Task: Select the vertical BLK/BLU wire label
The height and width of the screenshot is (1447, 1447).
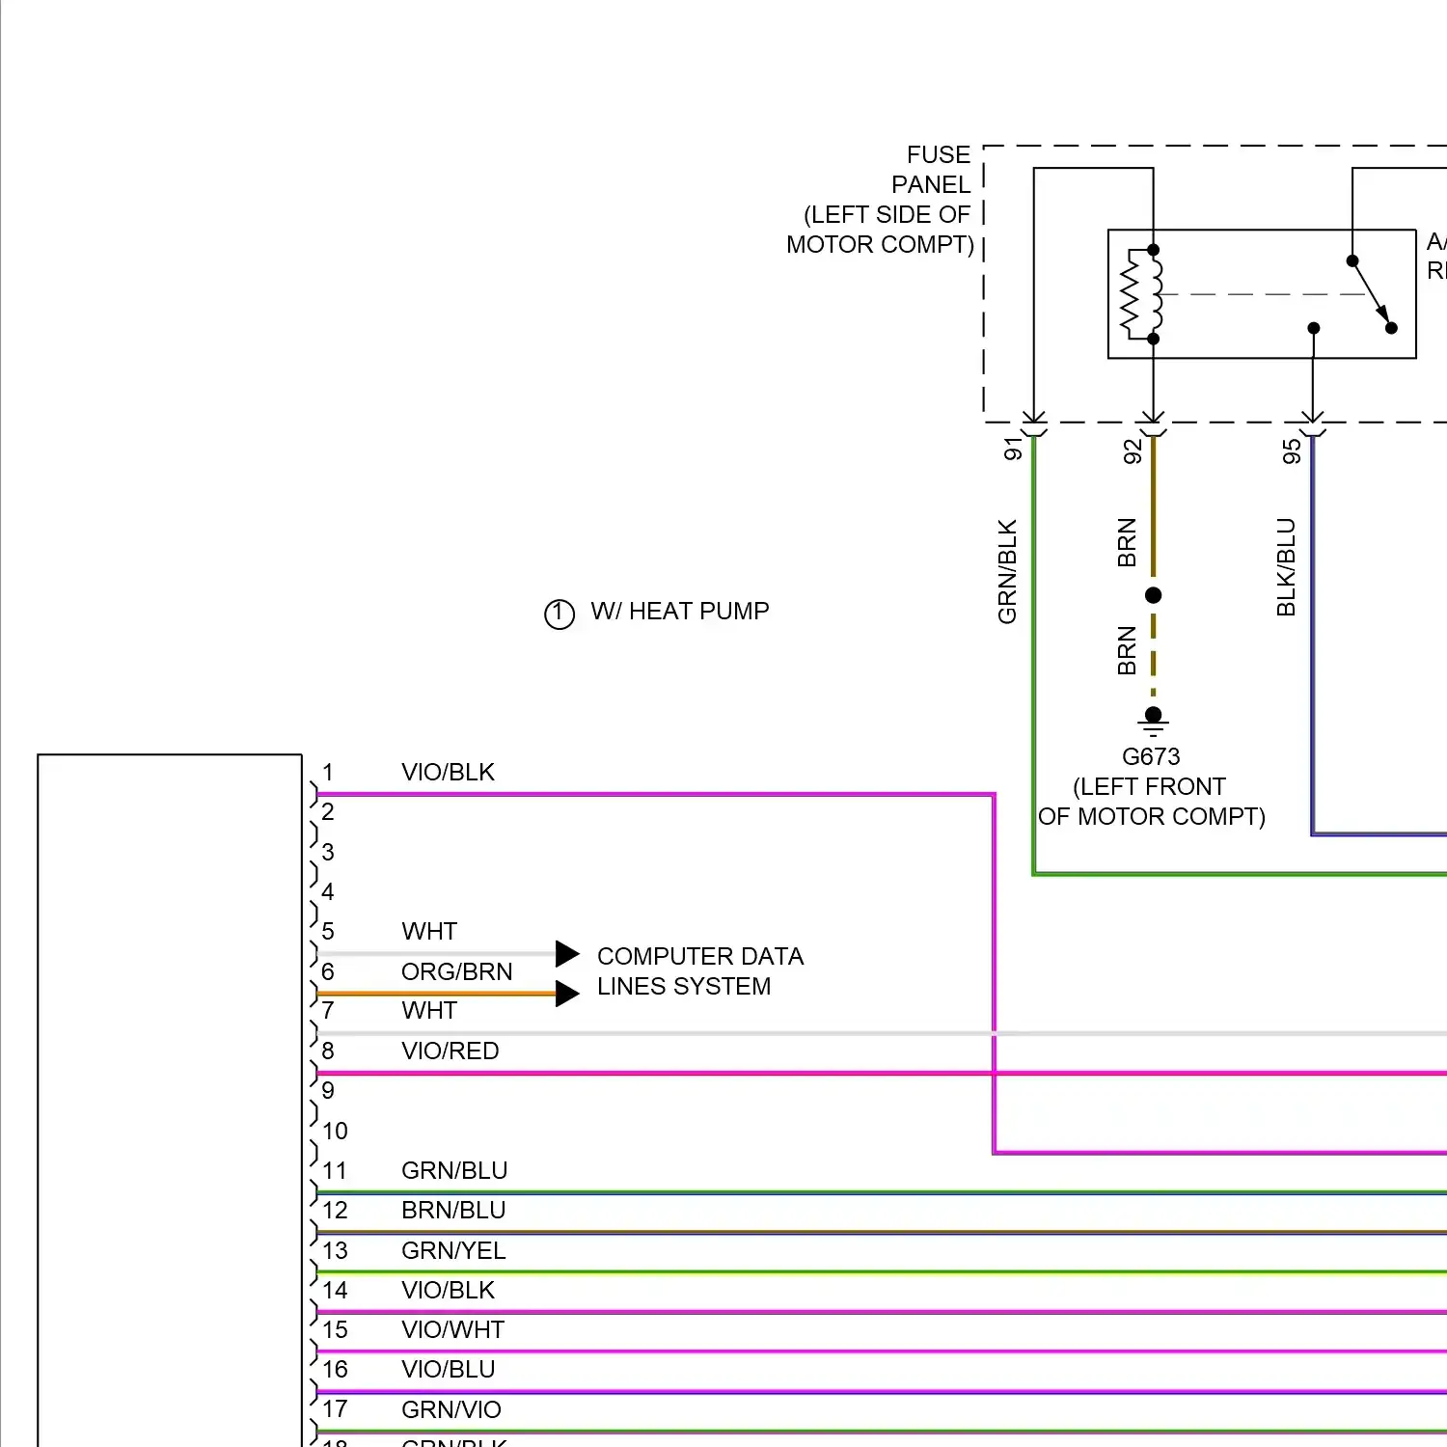Action: pos(1286,567)
